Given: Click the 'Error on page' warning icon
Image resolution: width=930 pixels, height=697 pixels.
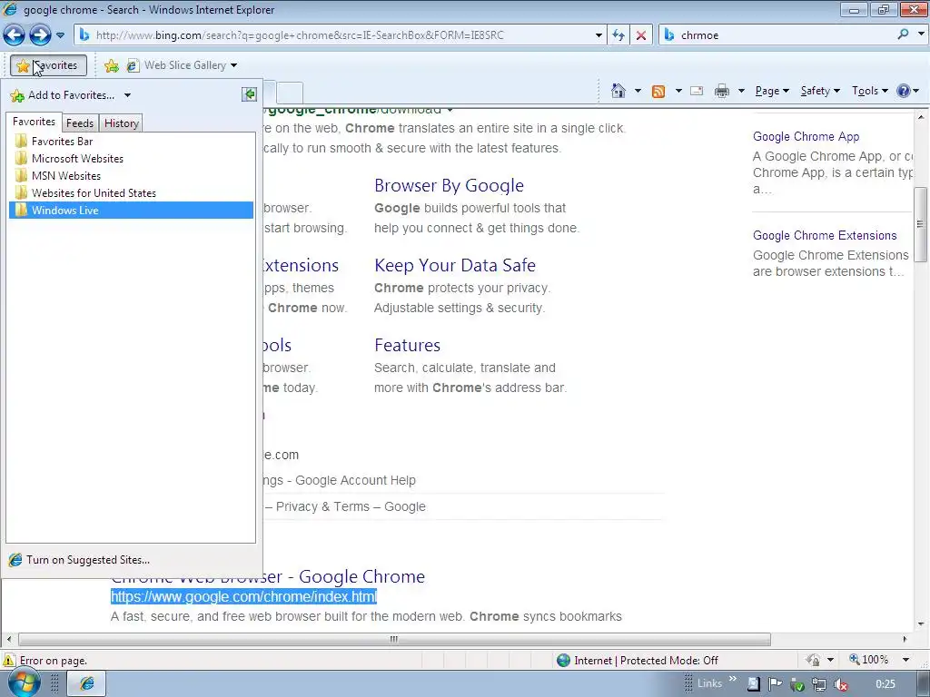Looking at the screenshot, I should coord(9,661).
